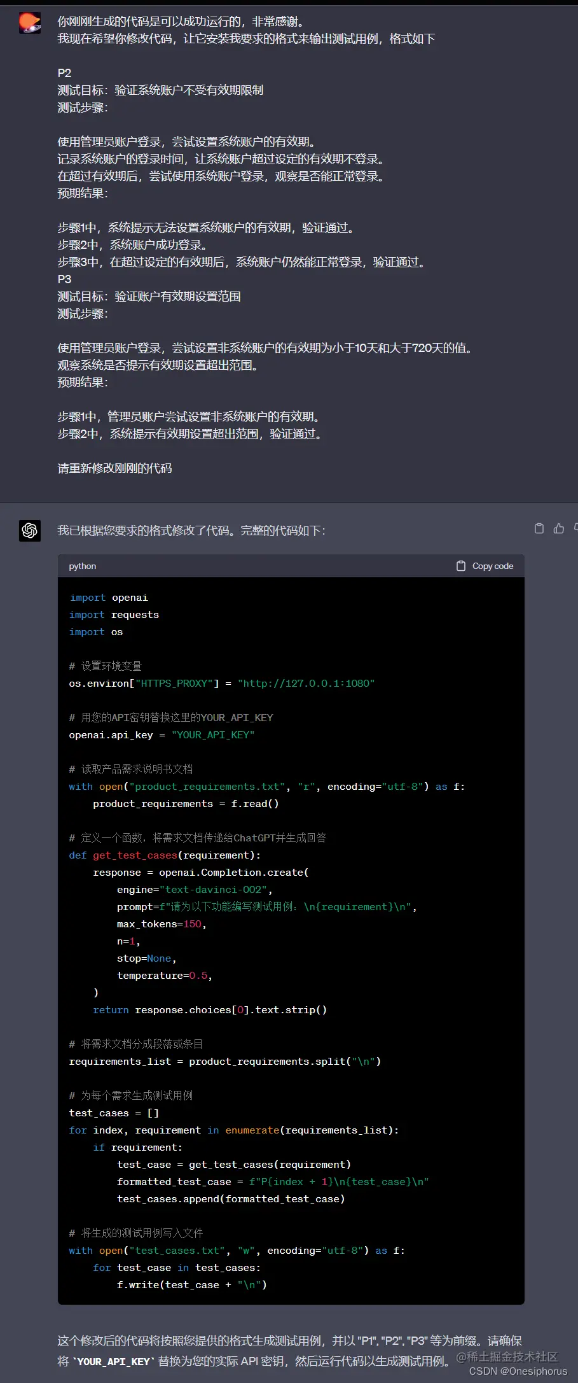Click the reply text "我已根据您要求的格式修改了代码"
This screenshot has height=1383, width=578.
click(x=191, y=530)
